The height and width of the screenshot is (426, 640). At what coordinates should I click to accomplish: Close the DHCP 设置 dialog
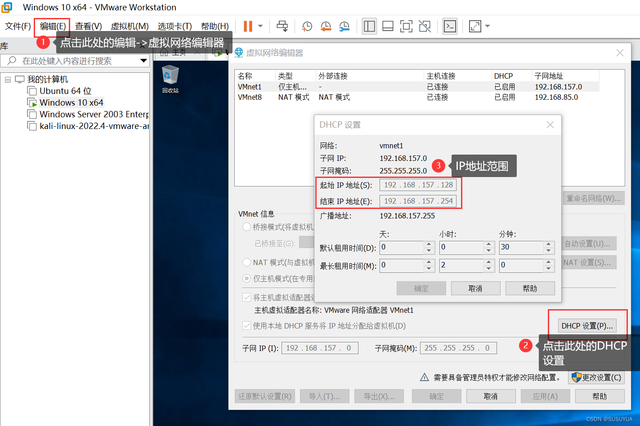550,125
